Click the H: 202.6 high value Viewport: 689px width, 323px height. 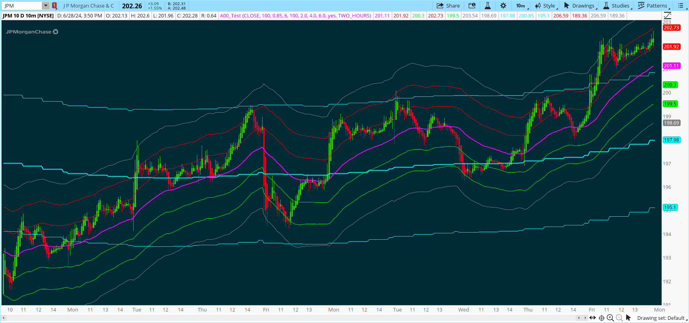coord(140,15)
